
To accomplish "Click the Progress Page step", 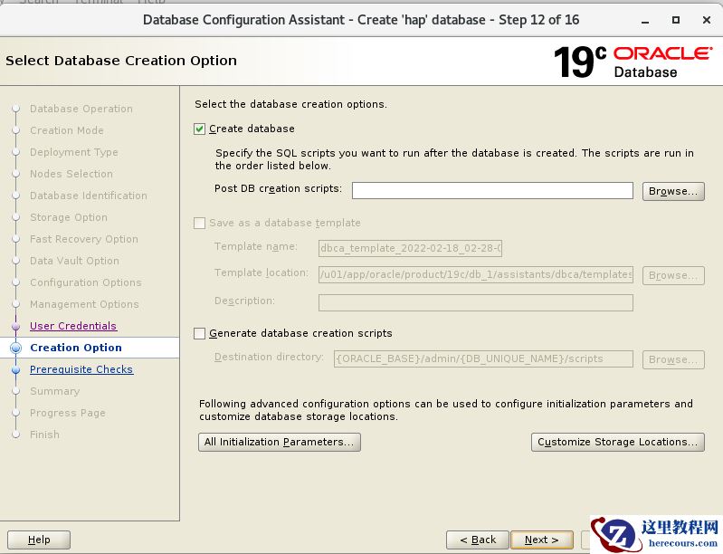I will click(68, 413).
